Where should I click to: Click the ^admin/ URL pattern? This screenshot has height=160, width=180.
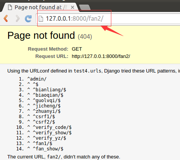coord(37,79)
